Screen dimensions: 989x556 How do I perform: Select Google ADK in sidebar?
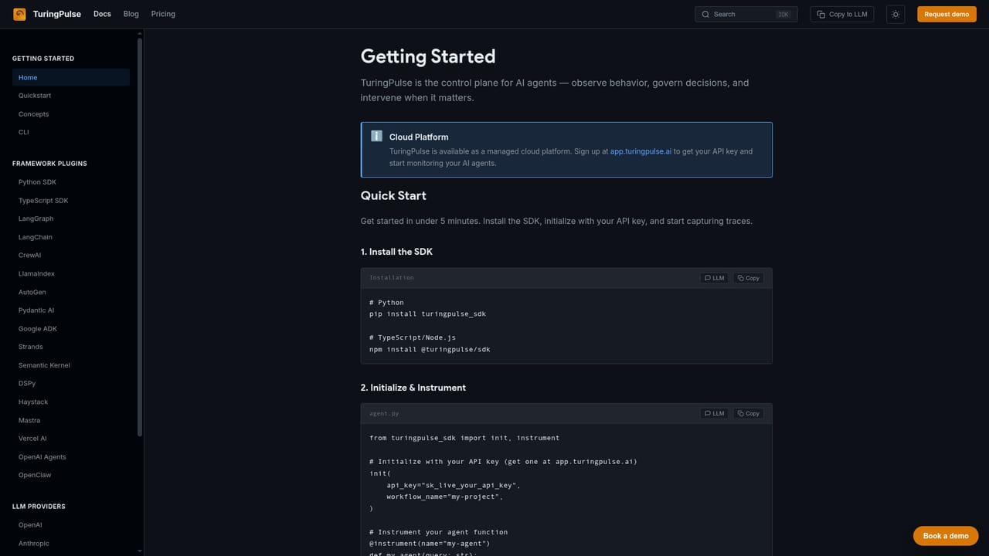(x=71, y=329)
